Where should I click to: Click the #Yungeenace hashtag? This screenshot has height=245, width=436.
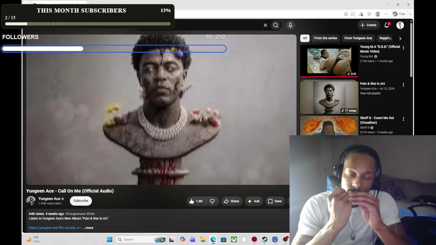click(75, 214)
